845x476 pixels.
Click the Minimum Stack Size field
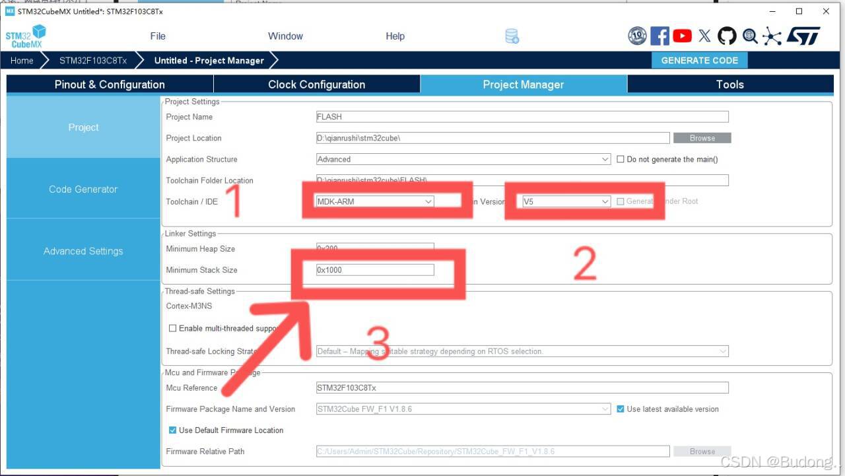tap(375, 270)
